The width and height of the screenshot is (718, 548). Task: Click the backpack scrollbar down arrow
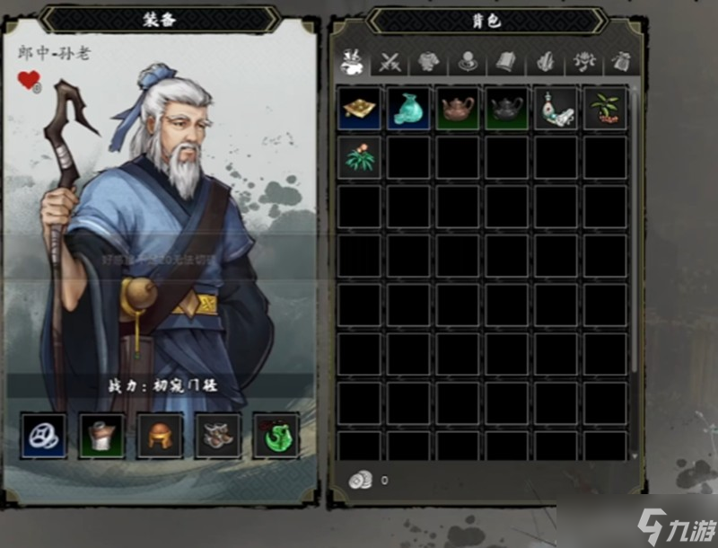coord(635,456)
